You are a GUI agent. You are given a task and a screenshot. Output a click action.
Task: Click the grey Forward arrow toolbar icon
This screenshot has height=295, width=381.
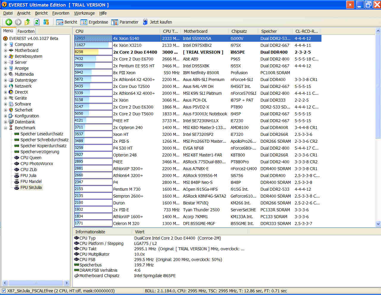18,22
